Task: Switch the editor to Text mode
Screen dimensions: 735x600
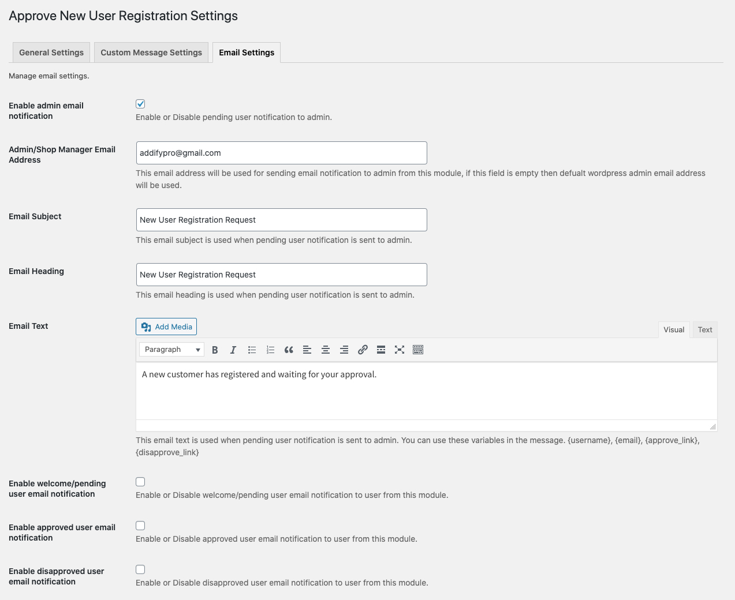Action: 704,329
